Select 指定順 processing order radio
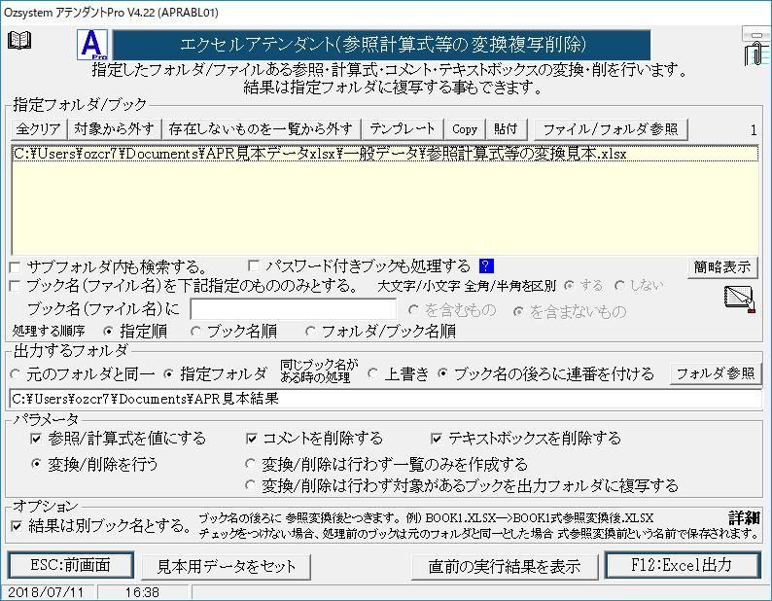Viewport: 772px width, 601px height. (108, 331)
